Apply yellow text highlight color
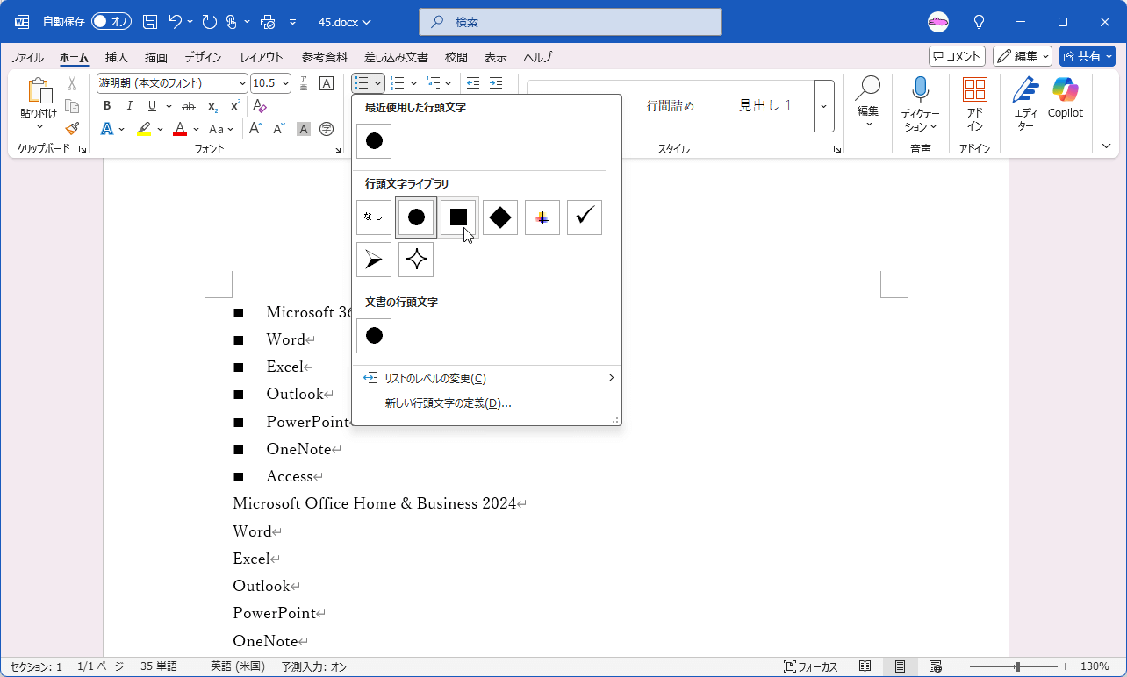The image size is (1127, 677). [144, 129]
